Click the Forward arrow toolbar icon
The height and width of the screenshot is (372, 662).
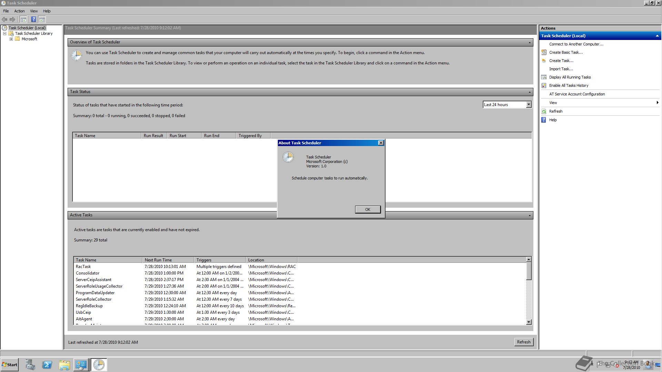point(12,20)
